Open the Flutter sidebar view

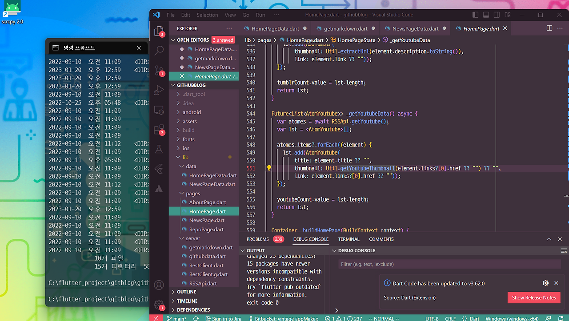coord(159,169)
